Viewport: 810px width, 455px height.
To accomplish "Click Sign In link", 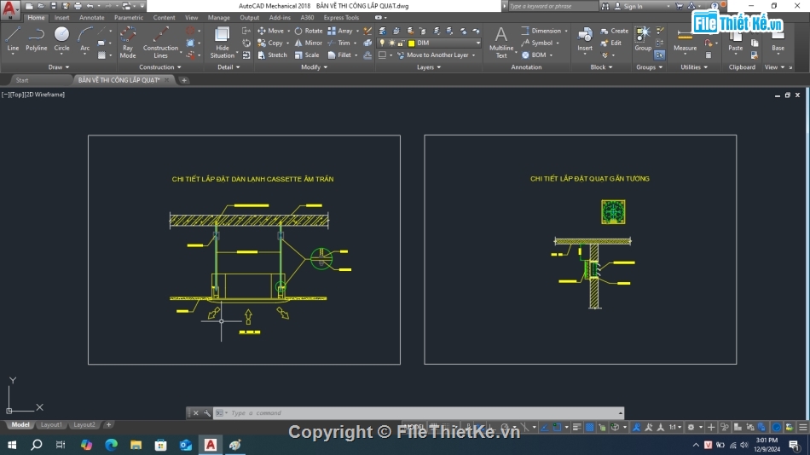I will pyautogui.click(x=628, y=6).
